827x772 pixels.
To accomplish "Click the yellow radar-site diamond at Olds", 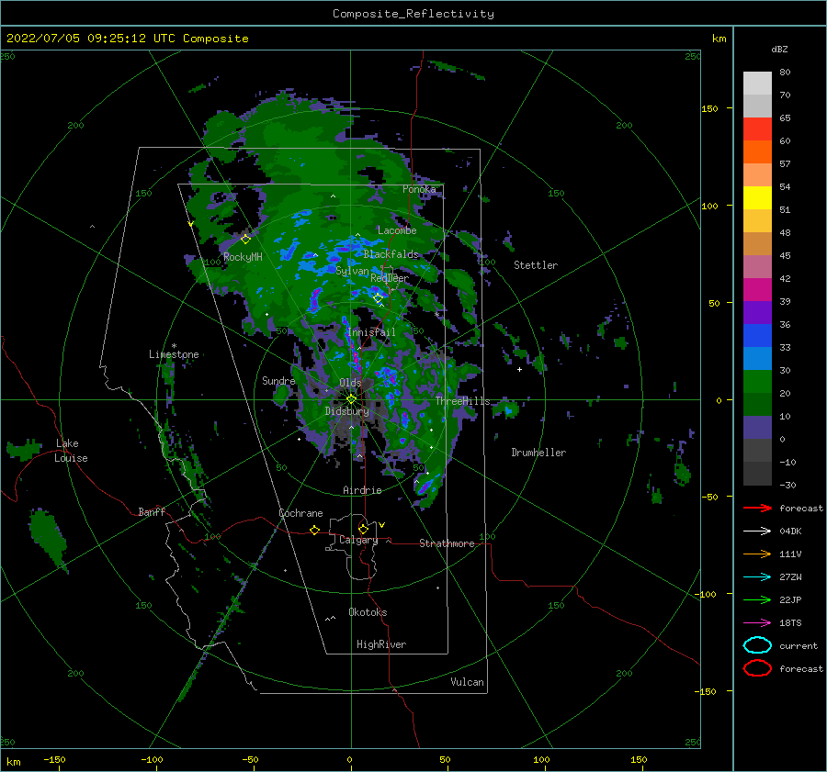I will 351,399.
